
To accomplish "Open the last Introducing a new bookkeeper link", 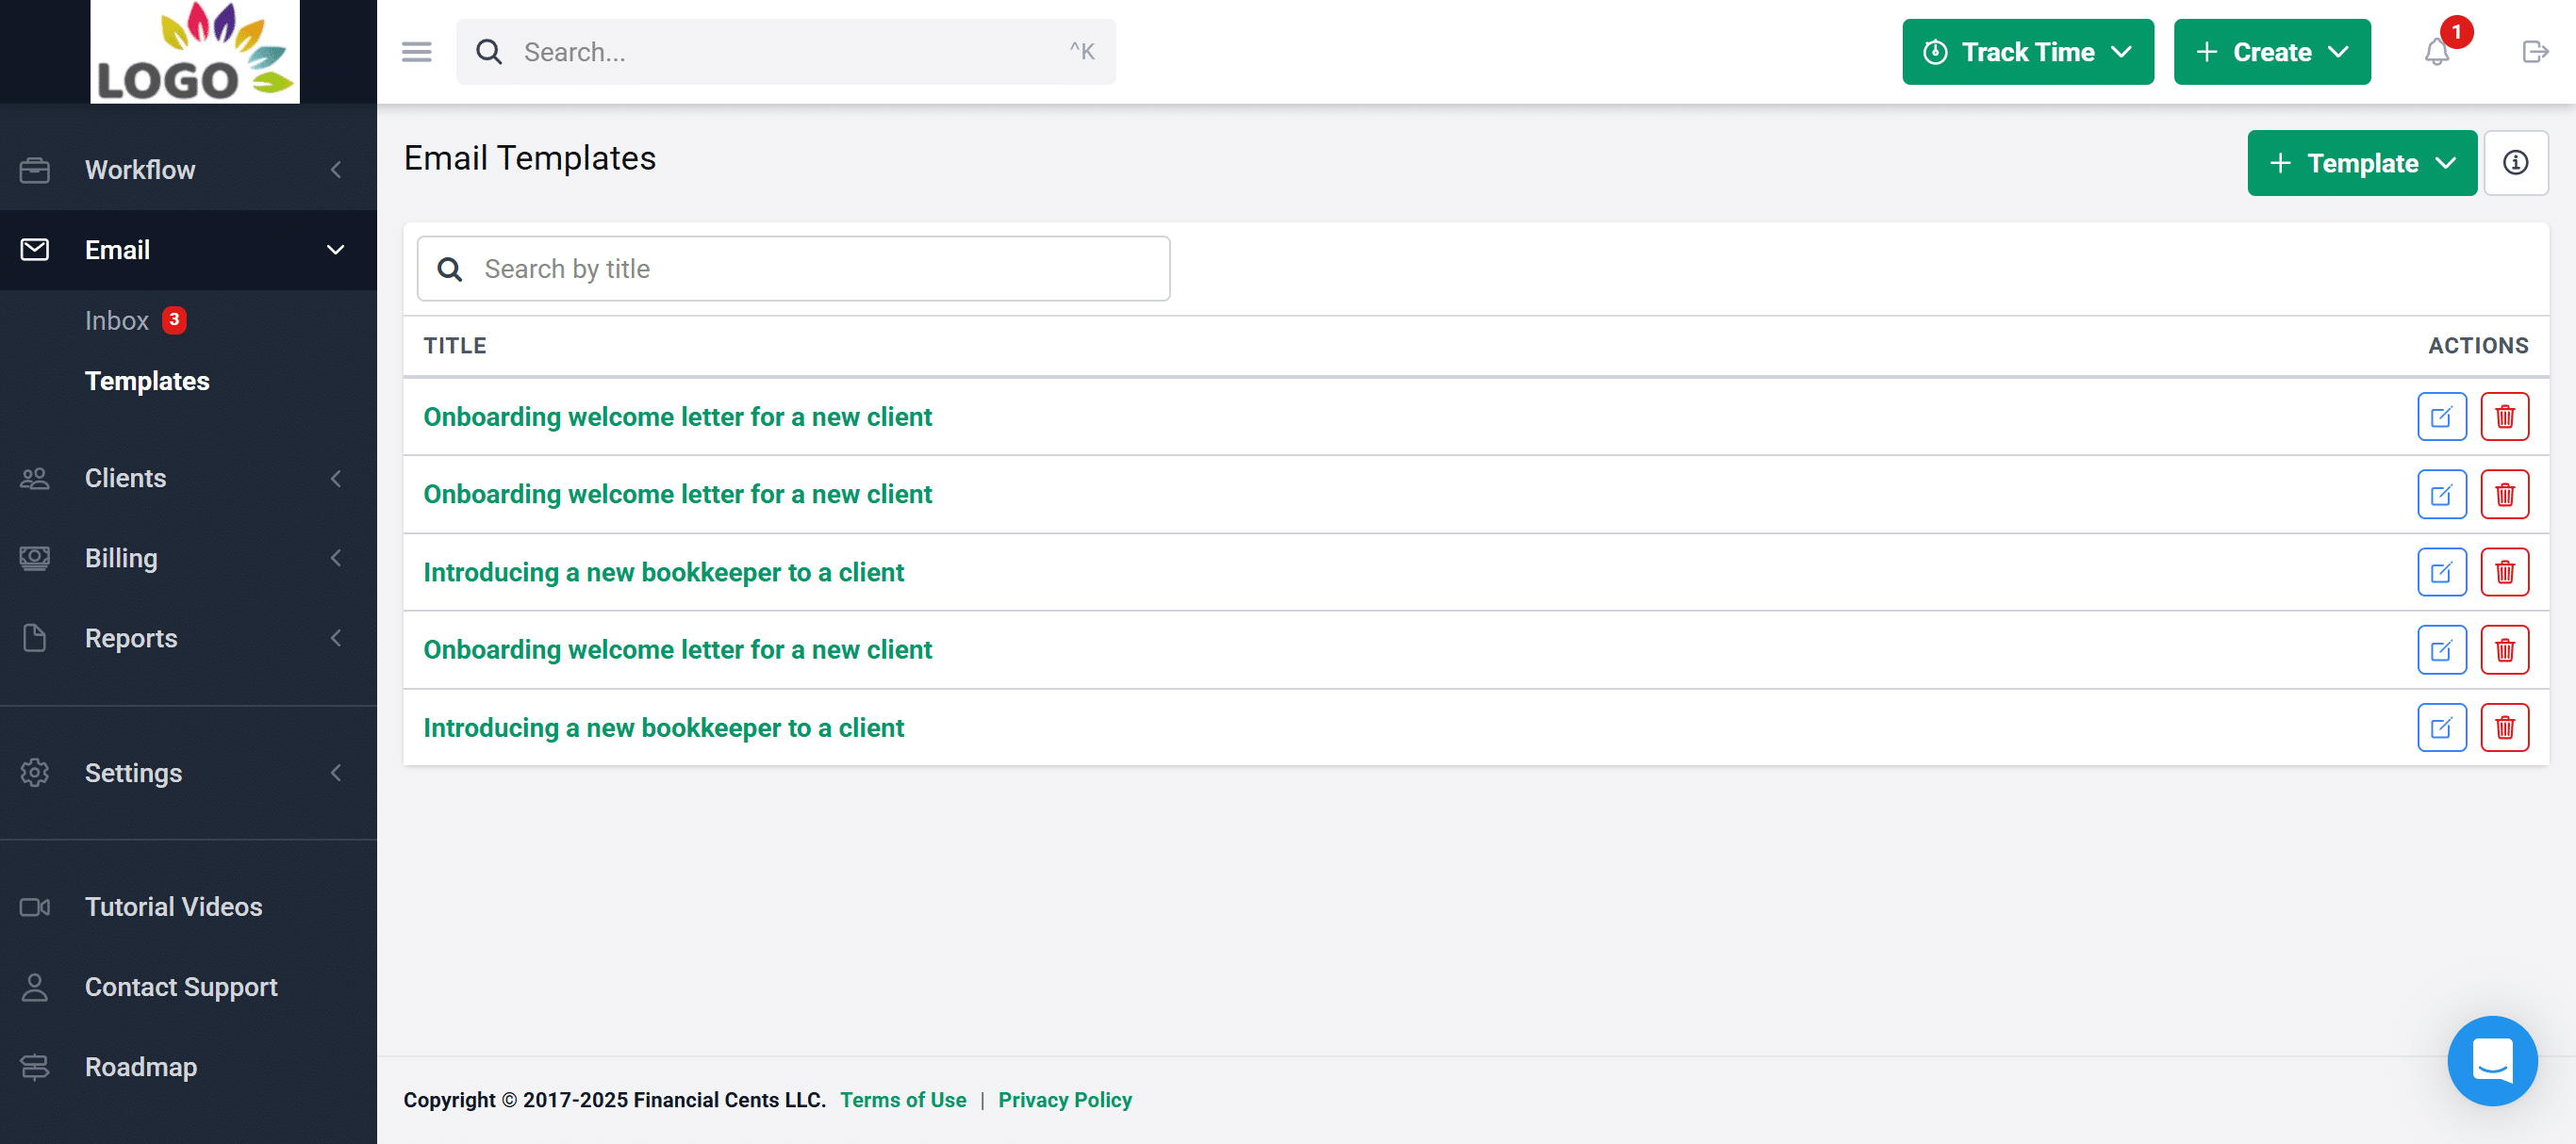I will [663, 728].
